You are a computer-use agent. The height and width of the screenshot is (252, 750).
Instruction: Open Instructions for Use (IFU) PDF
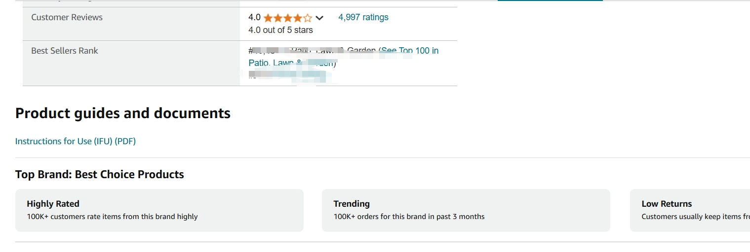[76, 141]
